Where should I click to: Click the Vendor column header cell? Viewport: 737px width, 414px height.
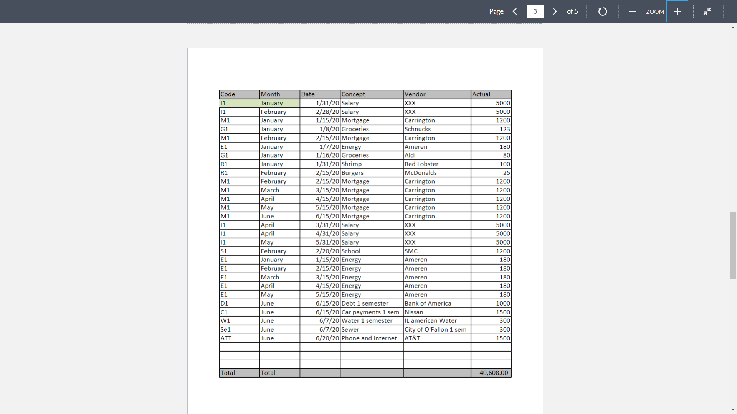pos(437,94)
